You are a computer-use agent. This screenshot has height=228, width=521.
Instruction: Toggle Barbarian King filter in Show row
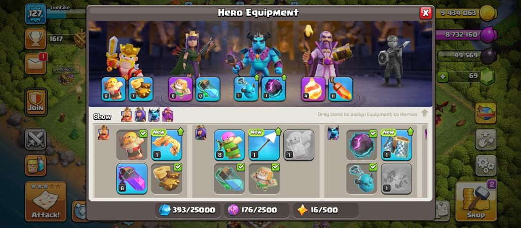point(126,115)
